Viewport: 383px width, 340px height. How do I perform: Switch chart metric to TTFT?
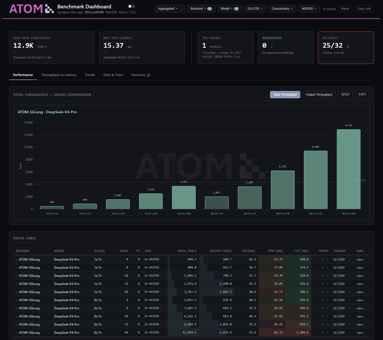(x=362, y=95)
